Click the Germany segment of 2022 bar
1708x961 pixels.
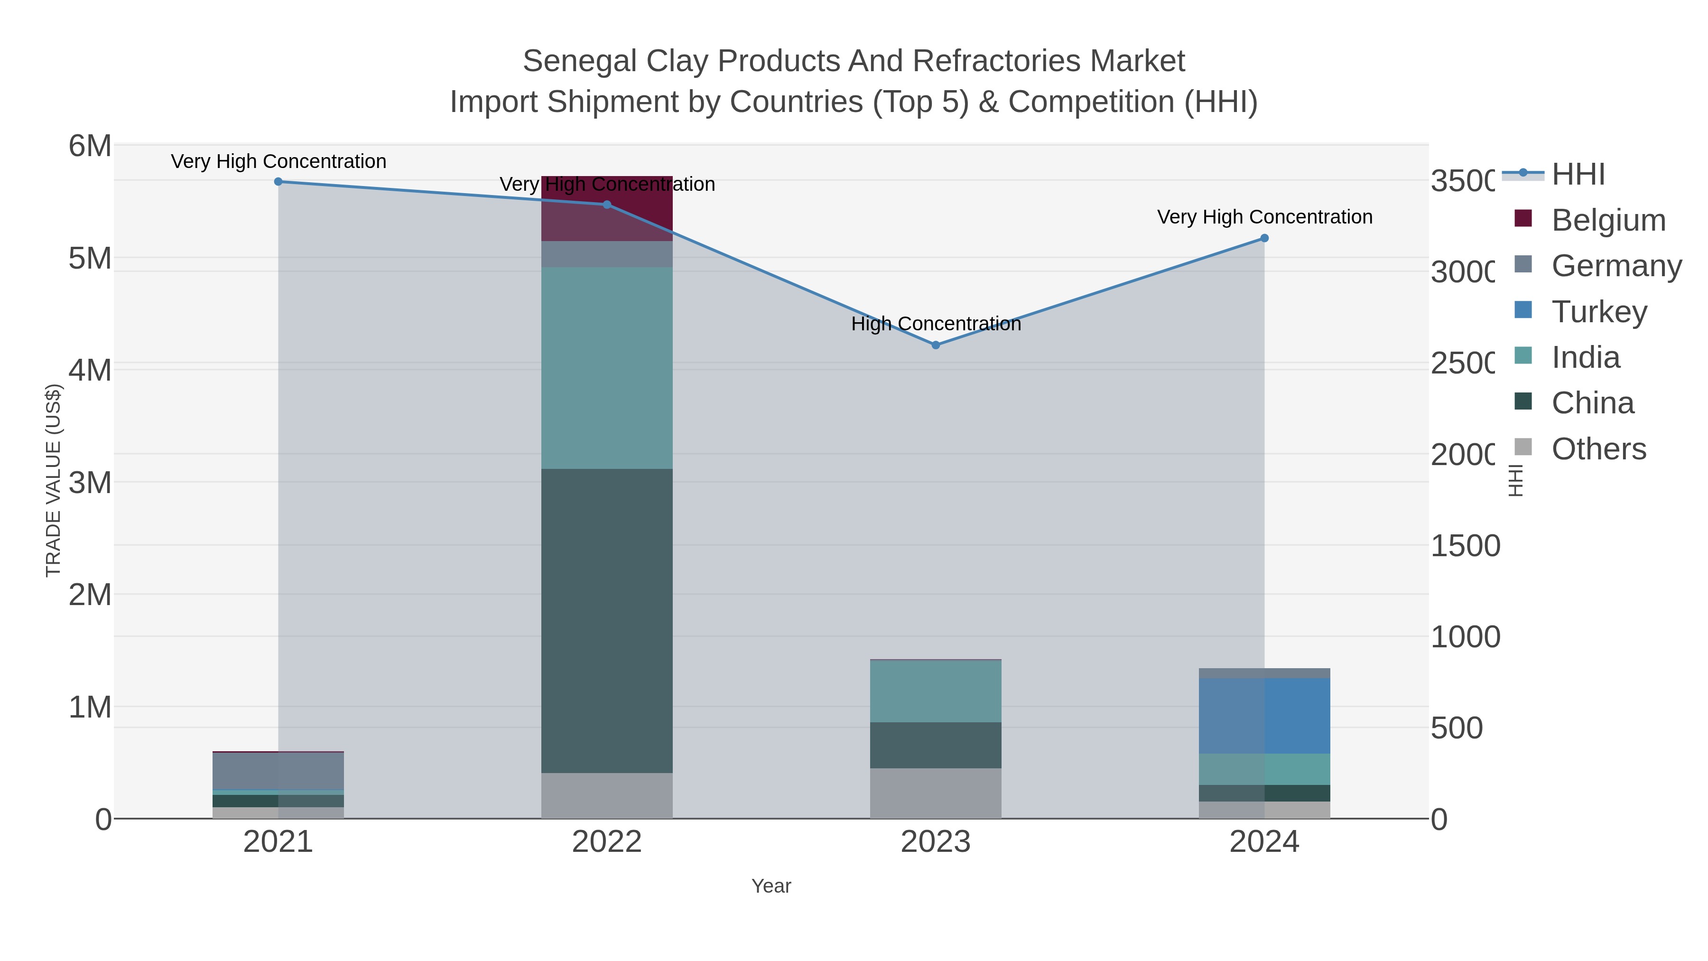(607, 255)
